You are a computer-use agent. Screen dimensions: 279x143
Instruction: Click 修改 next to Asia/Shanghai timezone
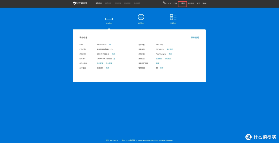pyautogui.click(x=170, y=54)
